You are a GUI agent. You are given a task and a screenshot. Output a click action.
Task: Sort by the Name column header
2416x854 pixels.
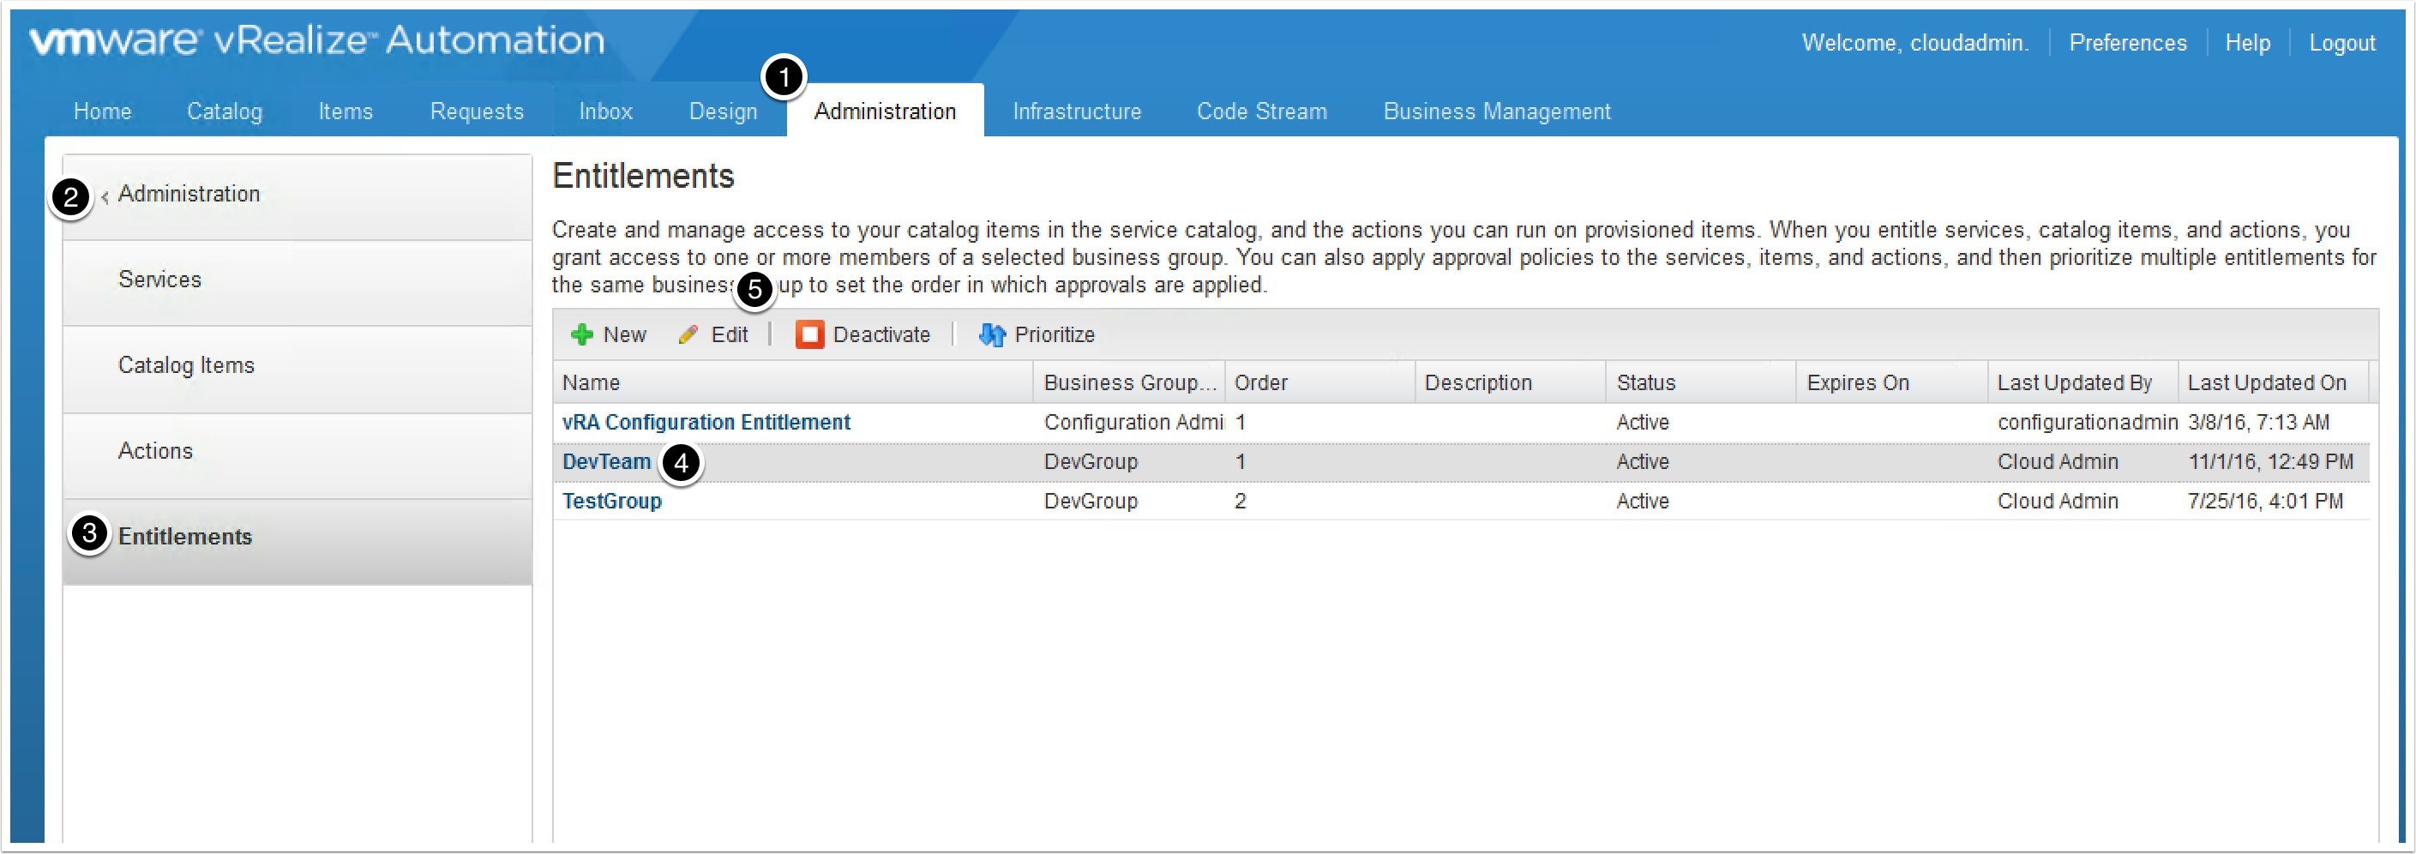point(591,383)
